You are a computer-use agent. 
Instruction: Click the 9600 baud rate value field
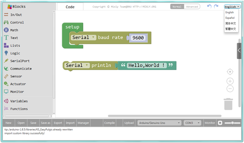[138, 38]
